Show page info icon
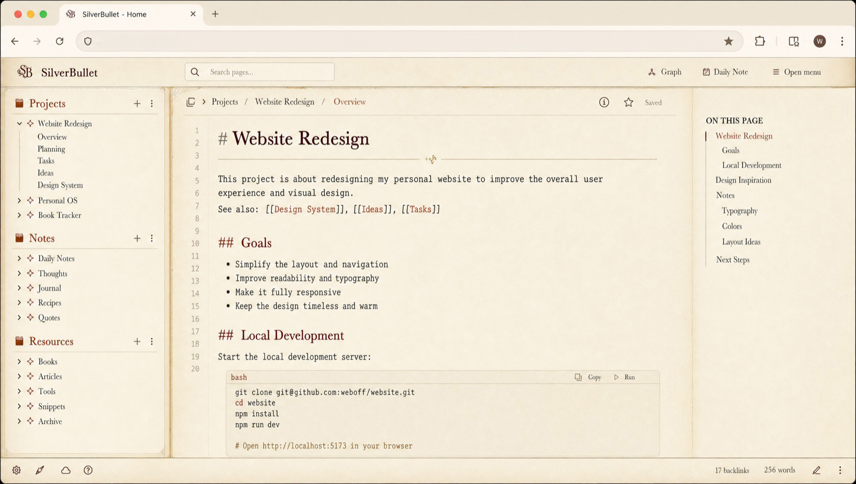The height and width of the screenshot is (484, 856). (x=604, y=102)
